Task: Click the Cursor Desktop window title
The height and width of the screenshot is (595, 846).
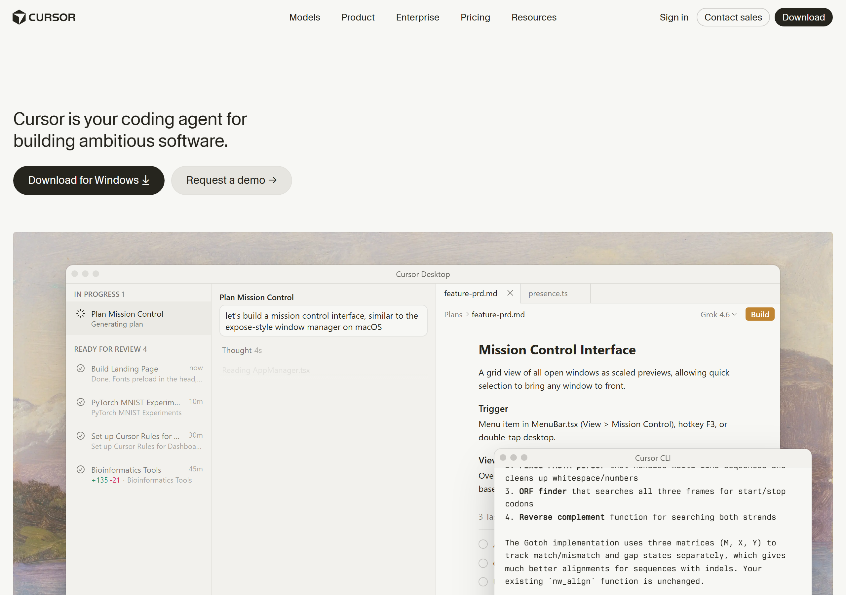Action: (423, 274)
